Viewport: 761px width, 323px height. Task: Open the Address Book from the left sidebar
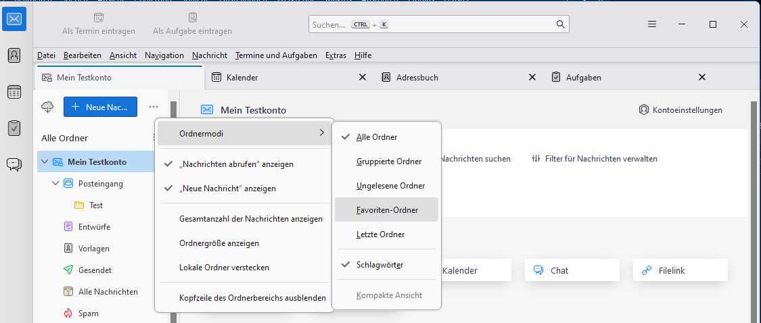(x=14, y=55)
